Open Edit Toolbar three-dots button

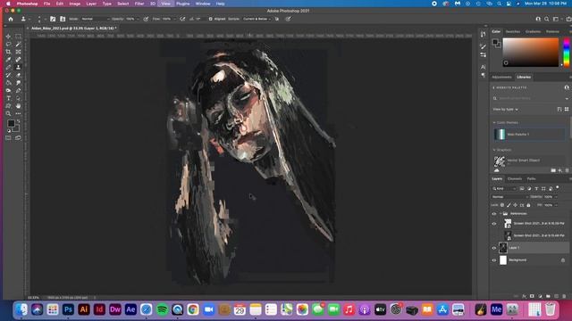coord(18,114)
